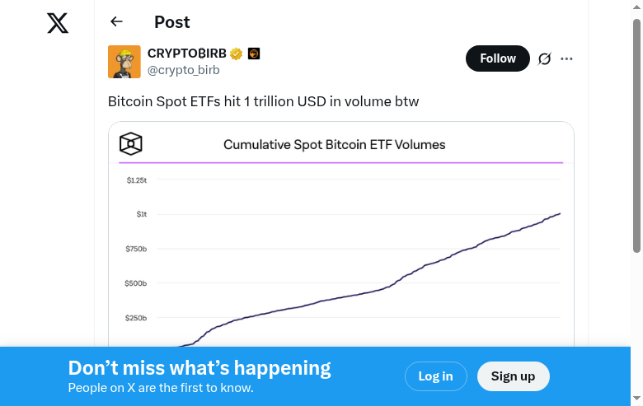This screenshot has width=643, height=406.
Task: Open Grok actions icon next to Follow
Action: pyautogui.click(x=544, y=58)
